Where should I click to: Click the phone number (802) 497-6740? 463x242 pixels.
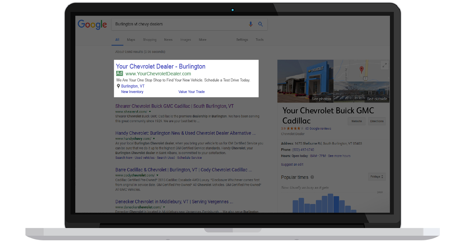pos(303,150)
